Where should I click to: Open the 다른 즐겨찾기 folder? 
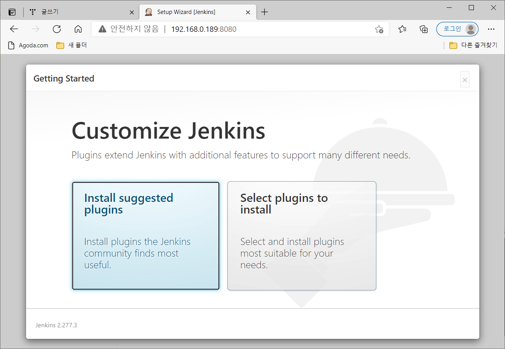pyautogui.click(x=473, y=45)
